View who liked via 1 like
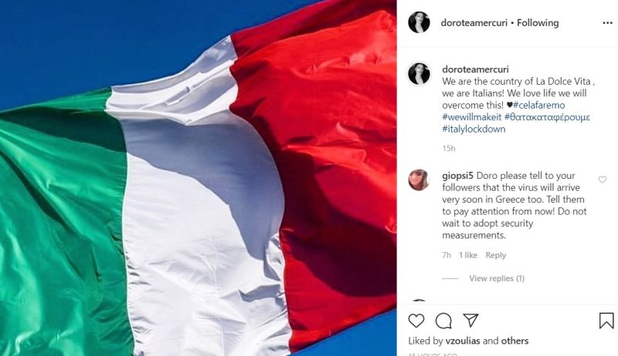The height and width of the screenshot is (356, 618). tap(468, 255)
